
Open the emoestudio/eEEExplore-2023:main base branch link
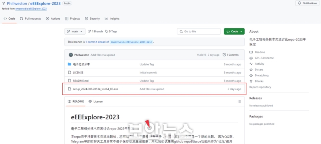[131, 42]
